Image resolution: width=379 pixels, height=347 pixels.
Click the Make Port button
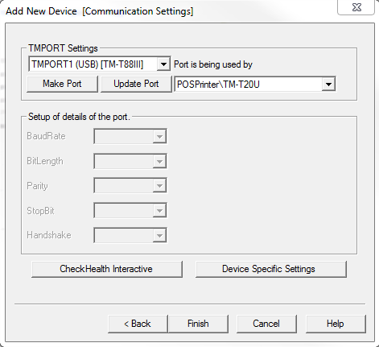(62, 84)
